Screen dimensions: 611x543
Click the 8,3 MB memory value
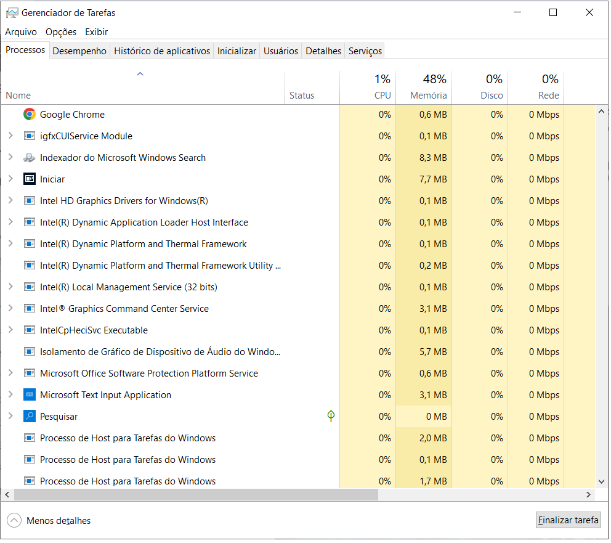point(433,158)
